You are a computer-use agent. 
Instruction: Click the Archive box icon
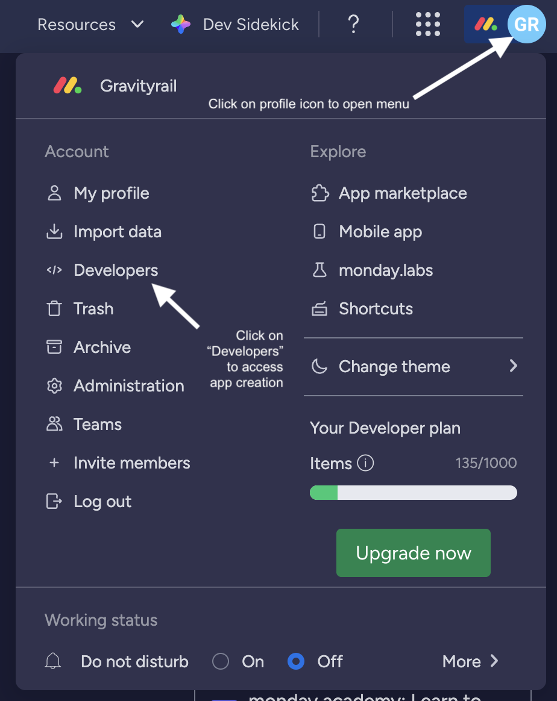(54, 347)
